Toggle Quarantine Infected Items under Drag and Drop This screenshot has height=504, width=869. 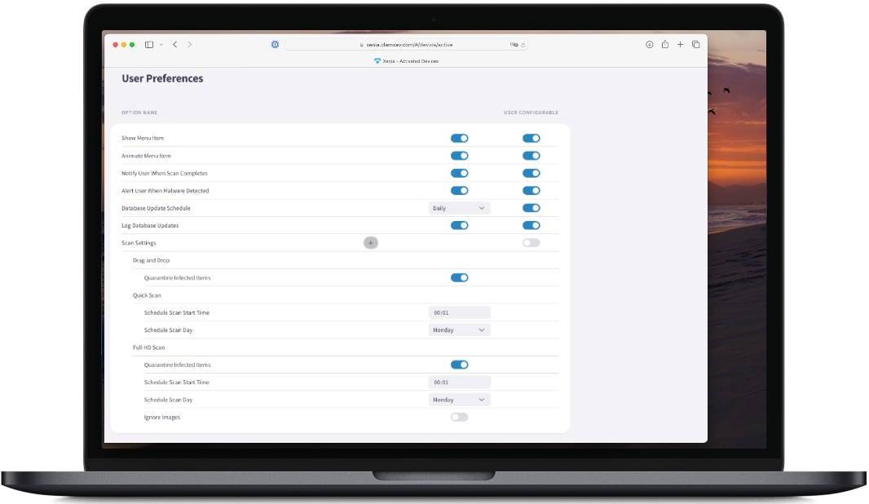click(459, 278)
